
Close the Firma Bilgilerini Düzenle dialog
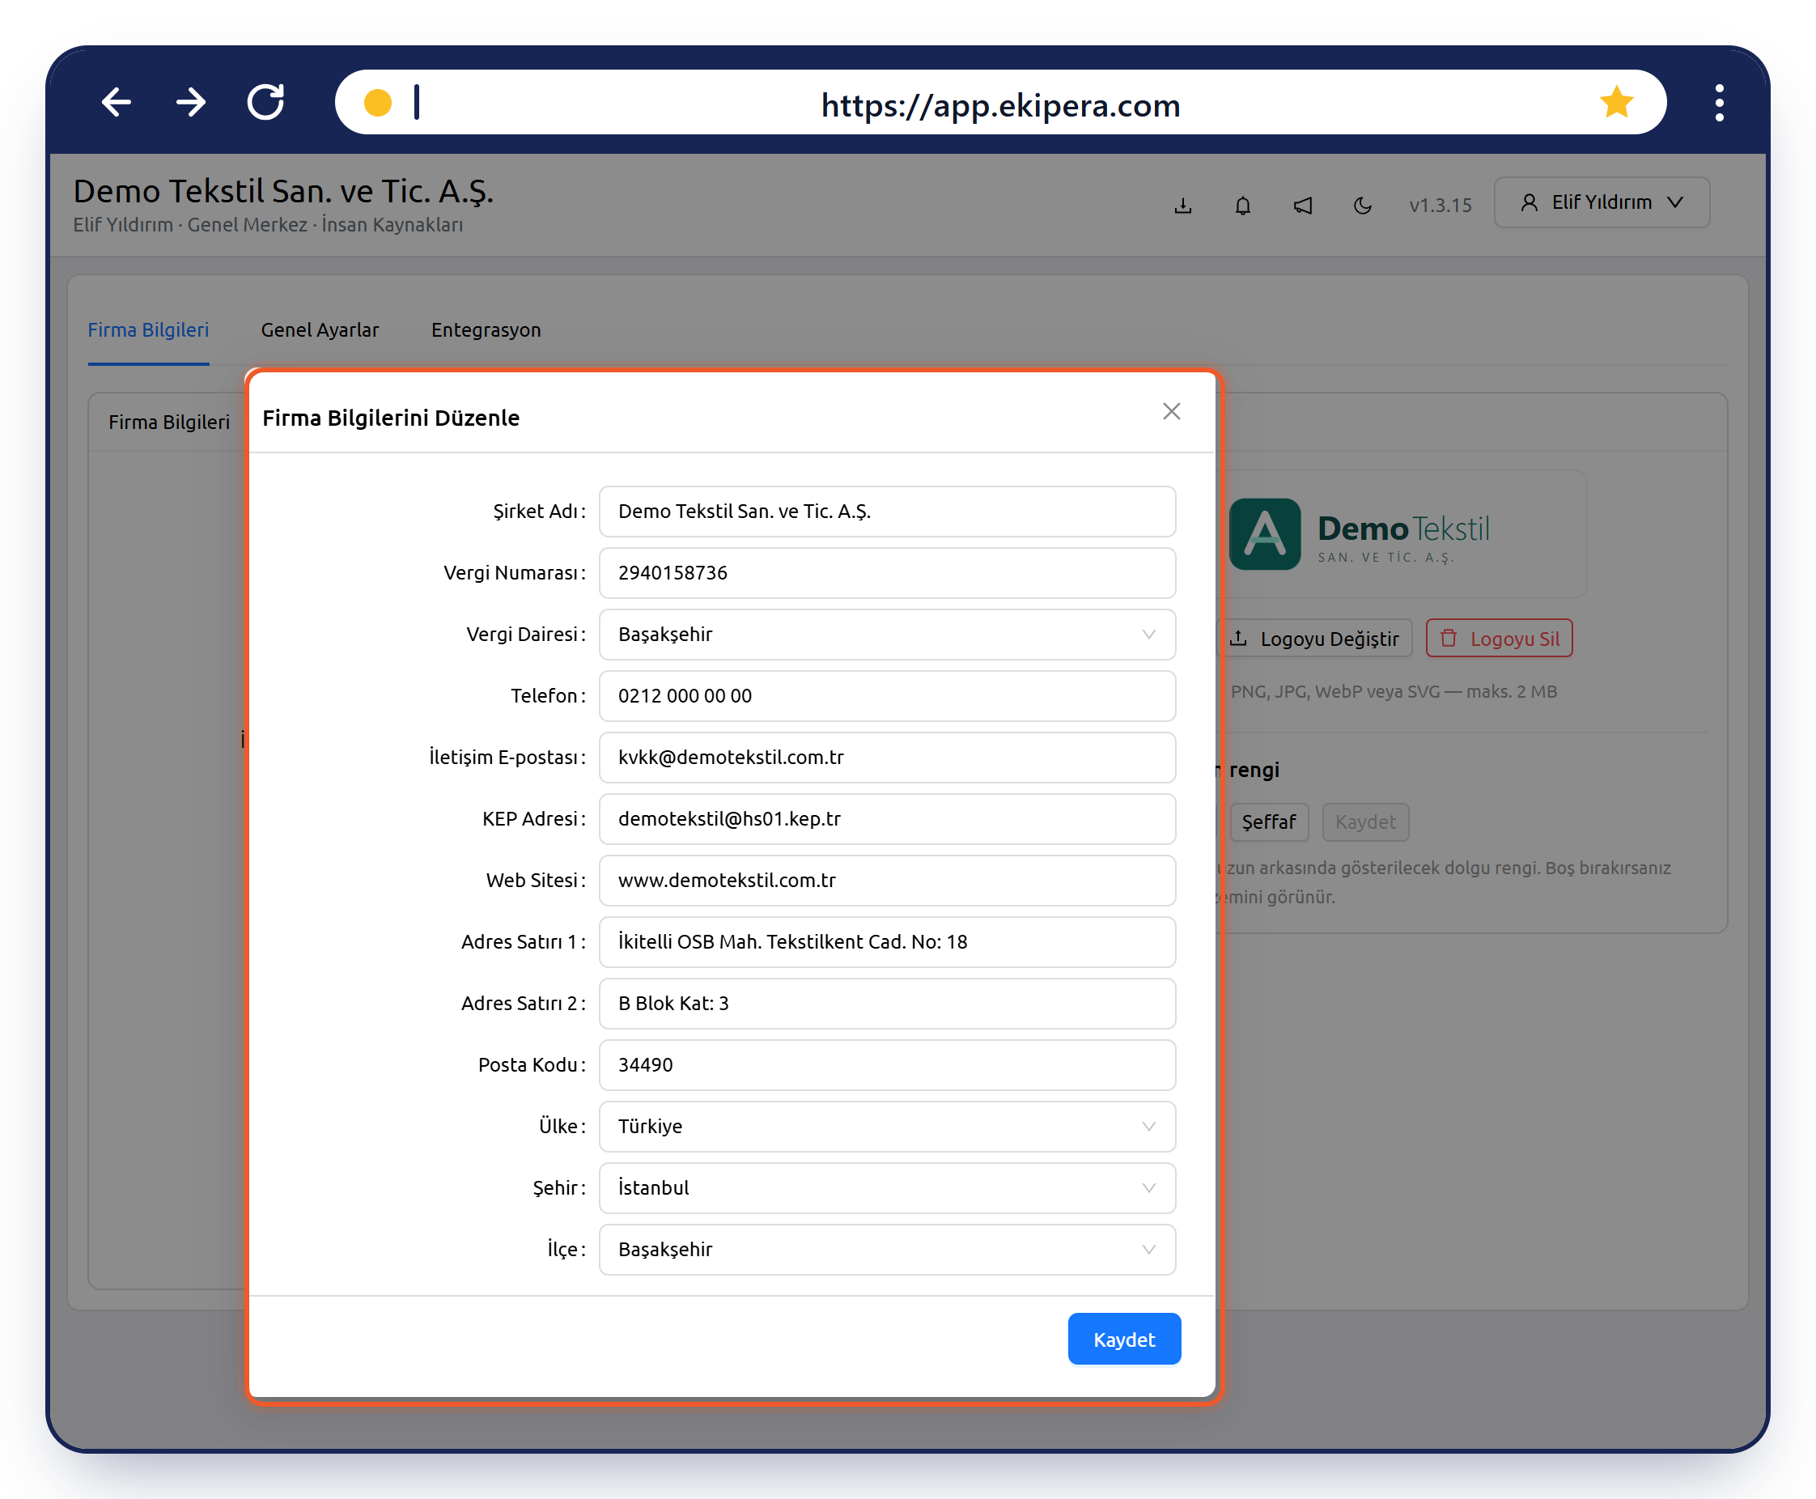click(1171, 411)
